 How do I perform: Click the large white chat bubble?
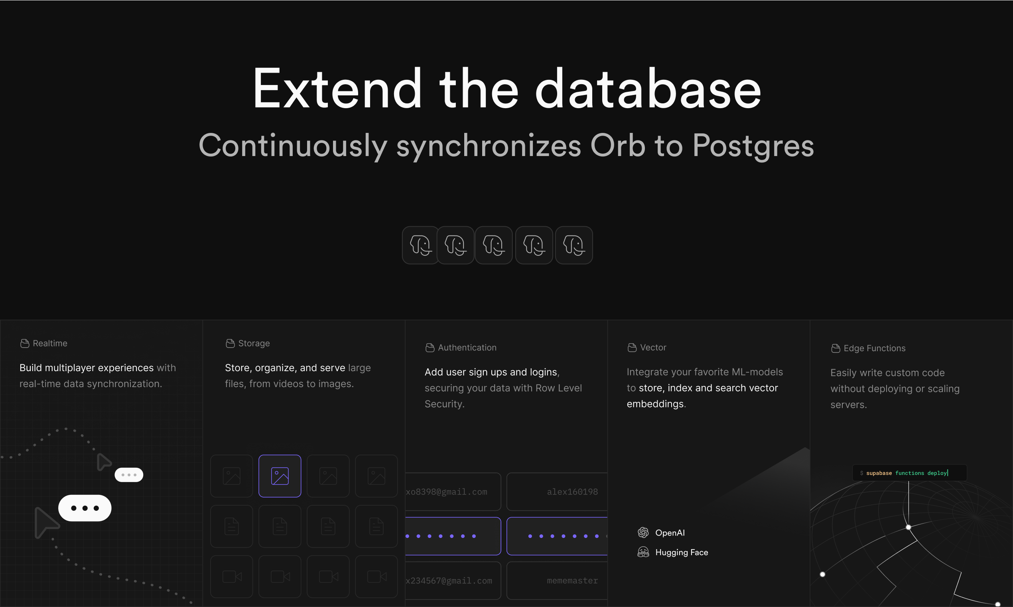[85, 508]
